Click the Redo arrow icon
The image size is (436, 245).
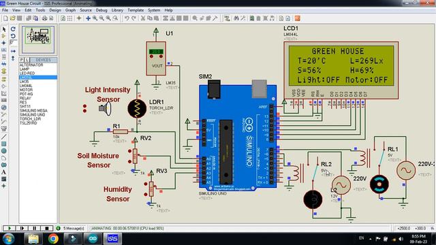(x=134, y=18)
